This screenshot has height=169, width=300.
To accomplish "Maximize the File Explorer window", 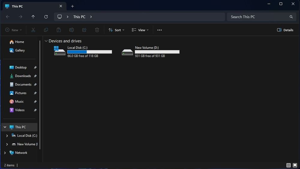I will [x=281, y=4].
